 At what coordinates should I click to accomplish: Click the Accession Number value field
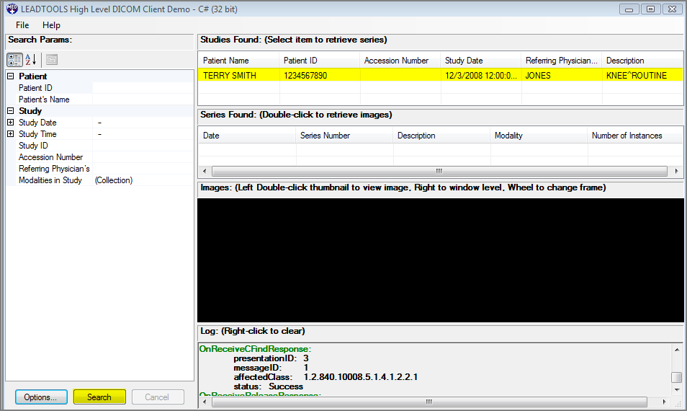point(143,157)
